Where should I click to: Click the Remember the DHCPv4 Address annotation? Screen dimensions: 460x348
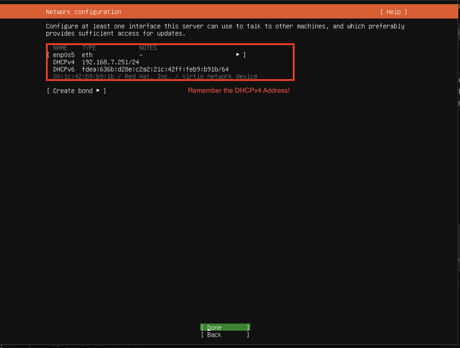pos(239,90)
